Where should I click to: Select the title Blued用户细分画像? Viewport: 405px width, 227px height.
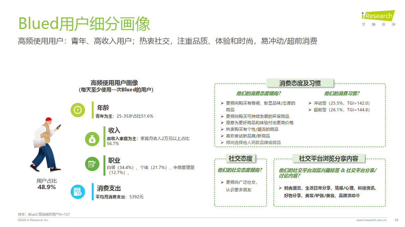click(84, 23)
